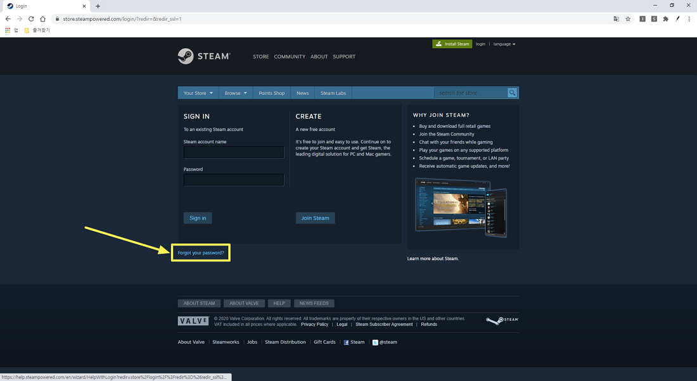
Task: Open the Steam Subscriber Agreement link
Action: coord(384,325)
